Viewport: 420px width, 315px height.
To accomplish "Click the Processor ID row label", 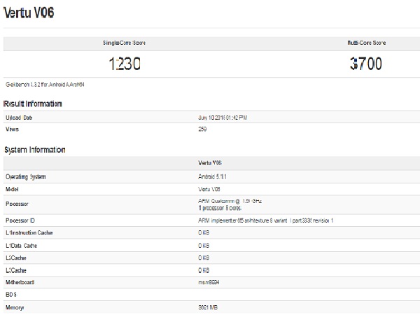I will point(21,220).
